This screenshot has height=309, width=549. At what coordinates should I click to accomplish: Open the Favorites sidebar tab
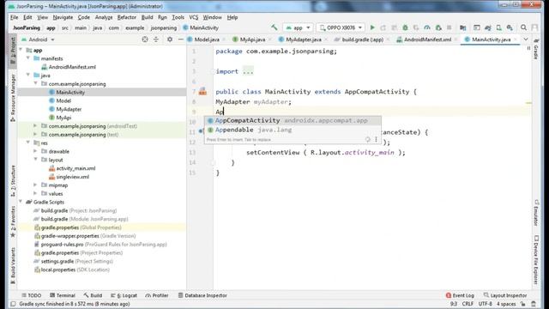click(13, 221)
